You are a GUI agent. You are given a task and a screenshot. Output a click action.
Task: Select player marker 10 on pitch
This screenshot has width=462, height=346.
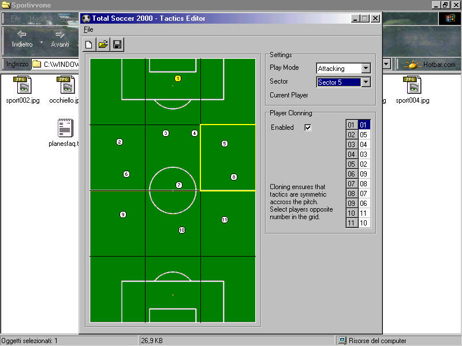(x=182, y=230)
